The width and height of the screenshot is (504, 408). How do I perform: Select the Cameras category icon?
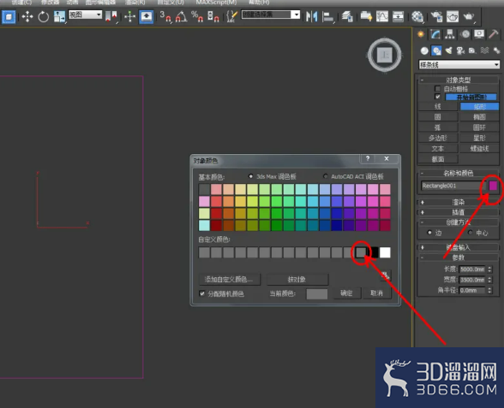click(460, 50)
